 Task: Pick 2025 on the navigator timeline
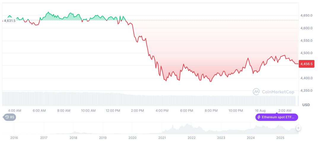(280, 138)
